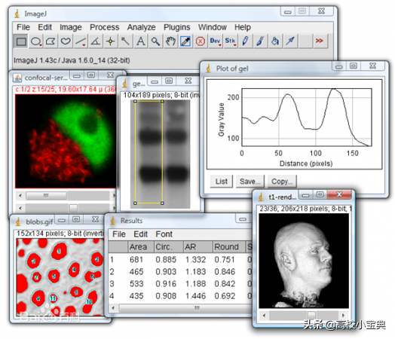Image resolution: width=395 pixels, height=339 pixels.
Task: Click the Copy... button in plot window
Action: point(282,182)
